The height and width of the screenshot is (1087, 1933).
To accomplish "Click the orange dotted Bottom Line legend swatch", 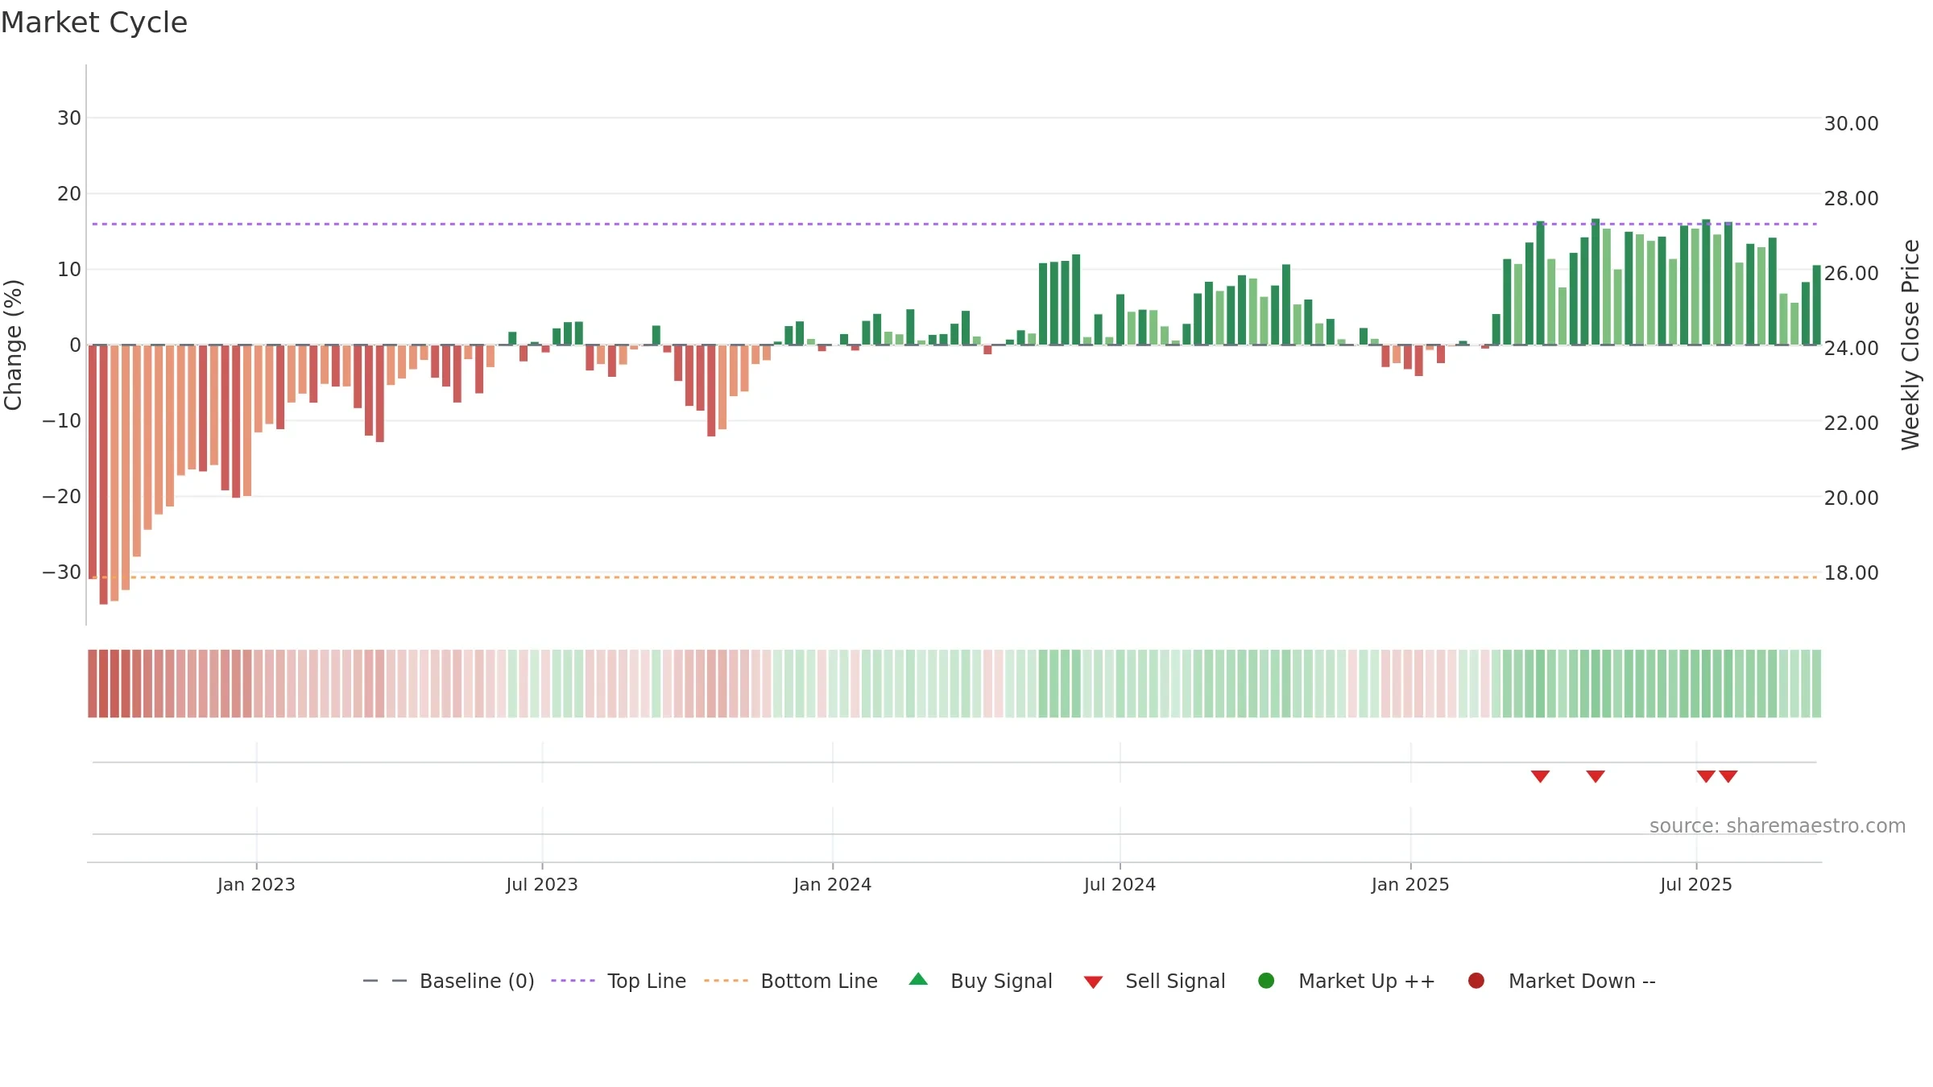I will 726,981.
